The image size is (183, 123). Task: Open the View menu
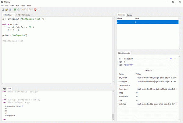coord(12,5)
